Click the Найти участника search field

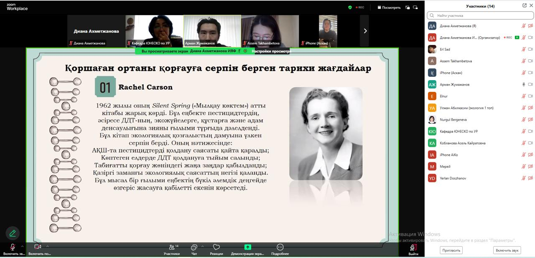pyautogui.click(x=481, y=15)
